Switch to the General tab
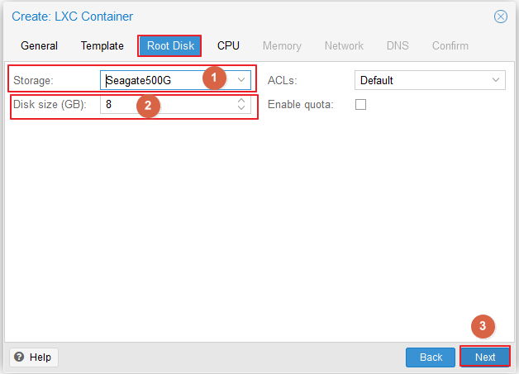This screenshot has width=519, height=374. tap(39, 45)
